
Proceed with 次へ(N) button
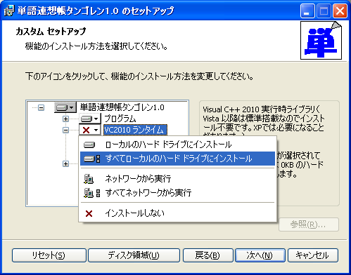(x=260, y=255)
